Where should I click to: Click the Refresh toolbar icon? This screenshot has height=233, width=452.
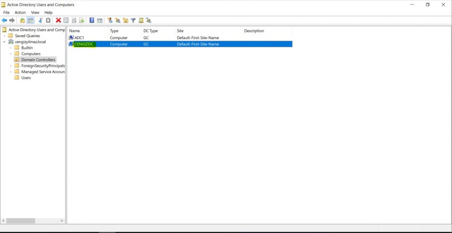[74, 20]
